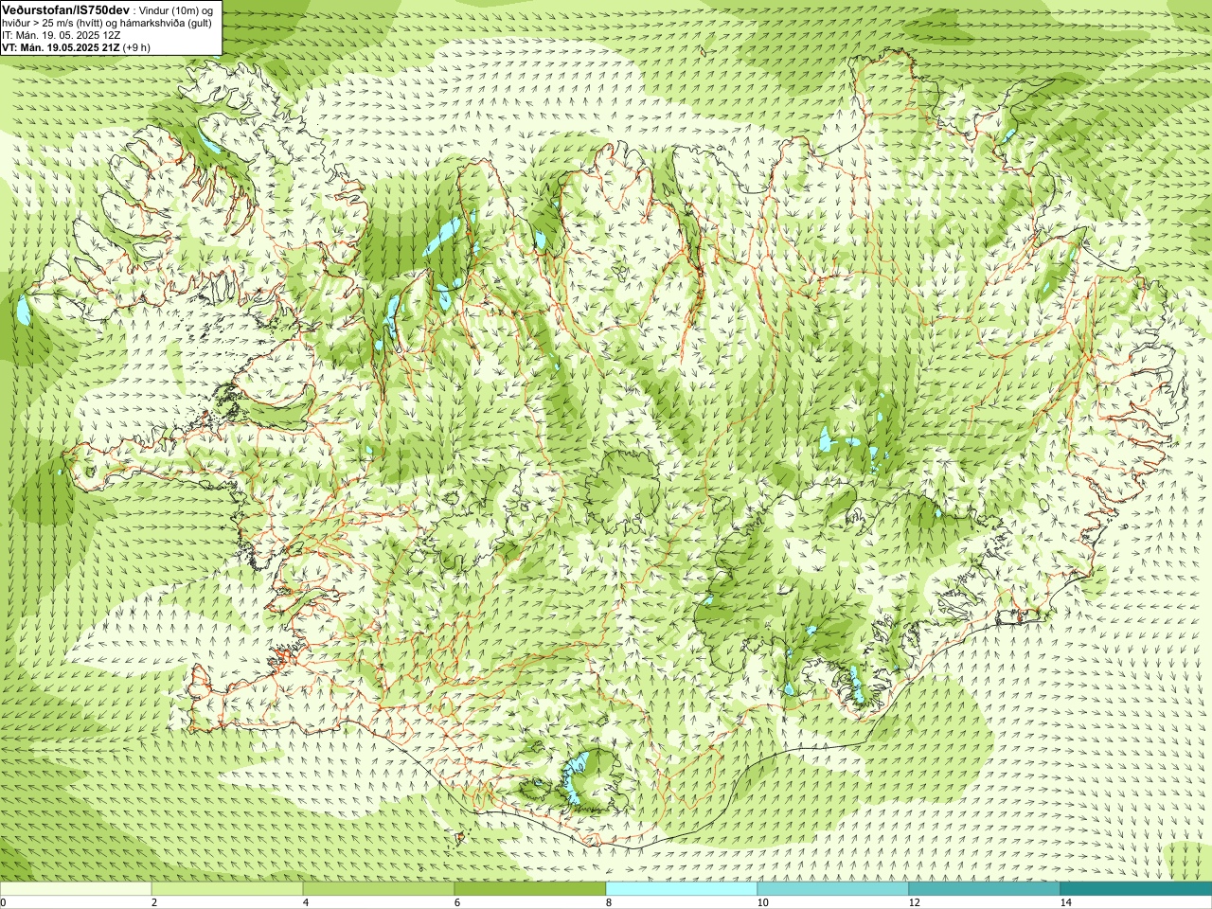
Task: Select the 'Vindur (10m) og' label
Action: click(175, 9)
